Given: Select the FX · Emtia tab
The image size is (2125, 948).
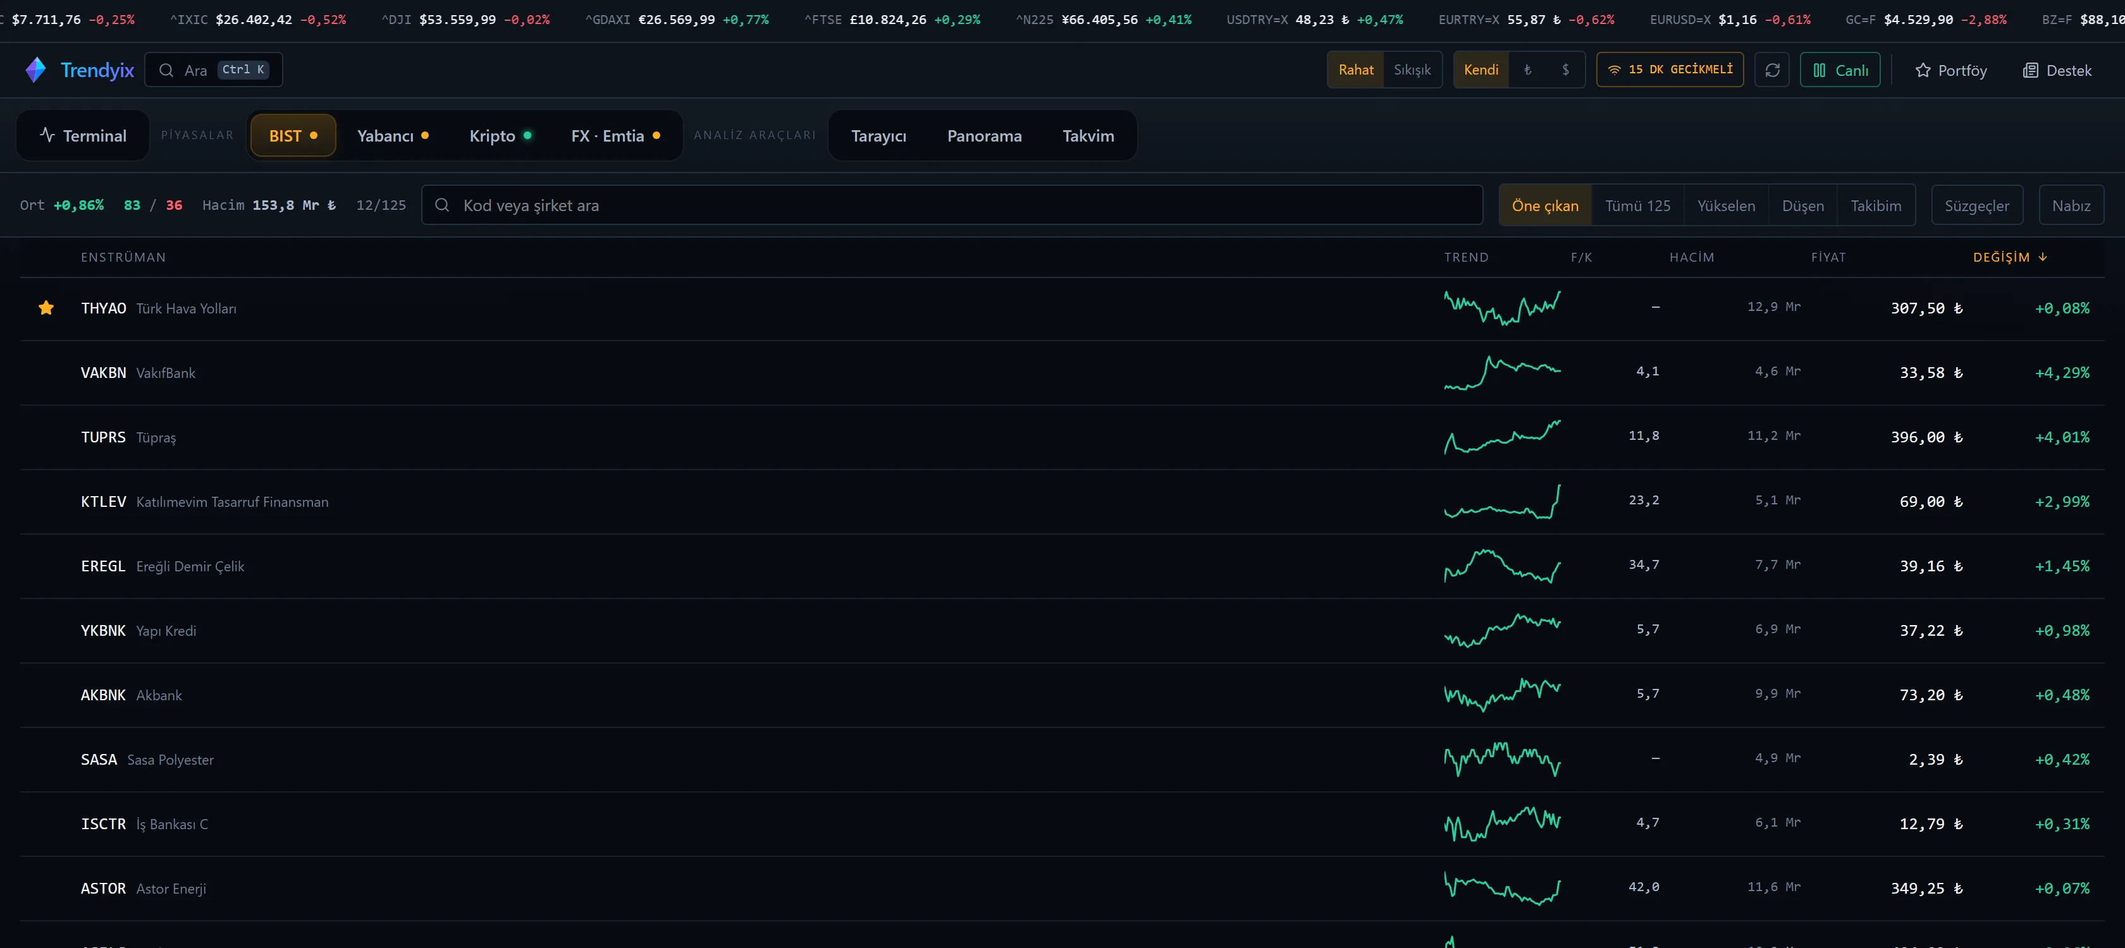Looking at the screenshot, I should coord(615,135).
